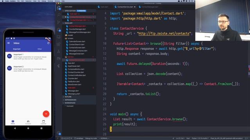Viewport: 250px width, 140px height.
Task: Open the Selection menu in macOS menu bar
Action: point(29,1)
